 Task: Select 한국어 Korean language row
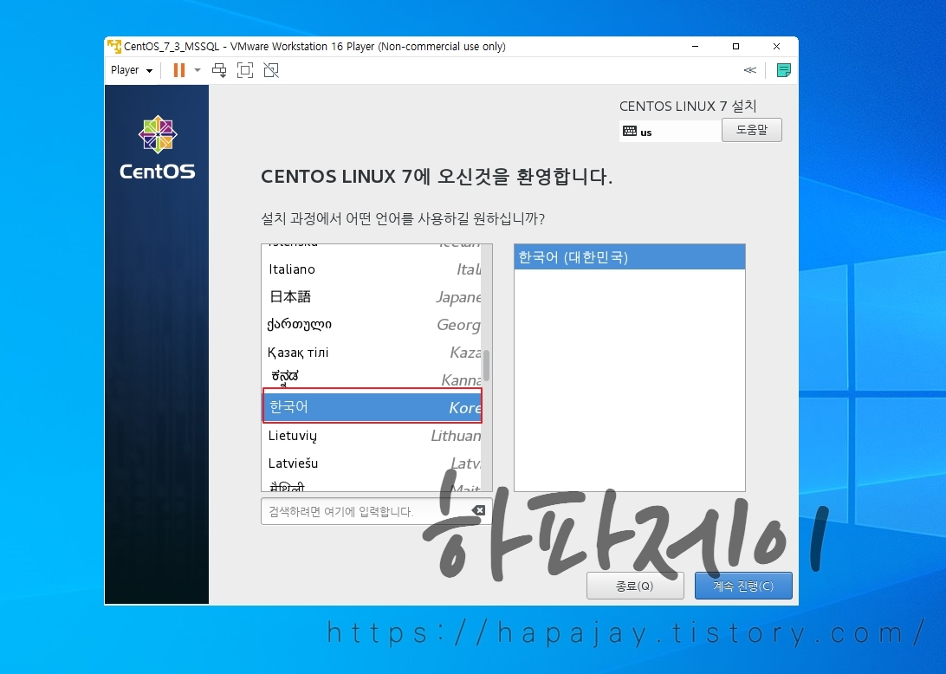(373, 406)
